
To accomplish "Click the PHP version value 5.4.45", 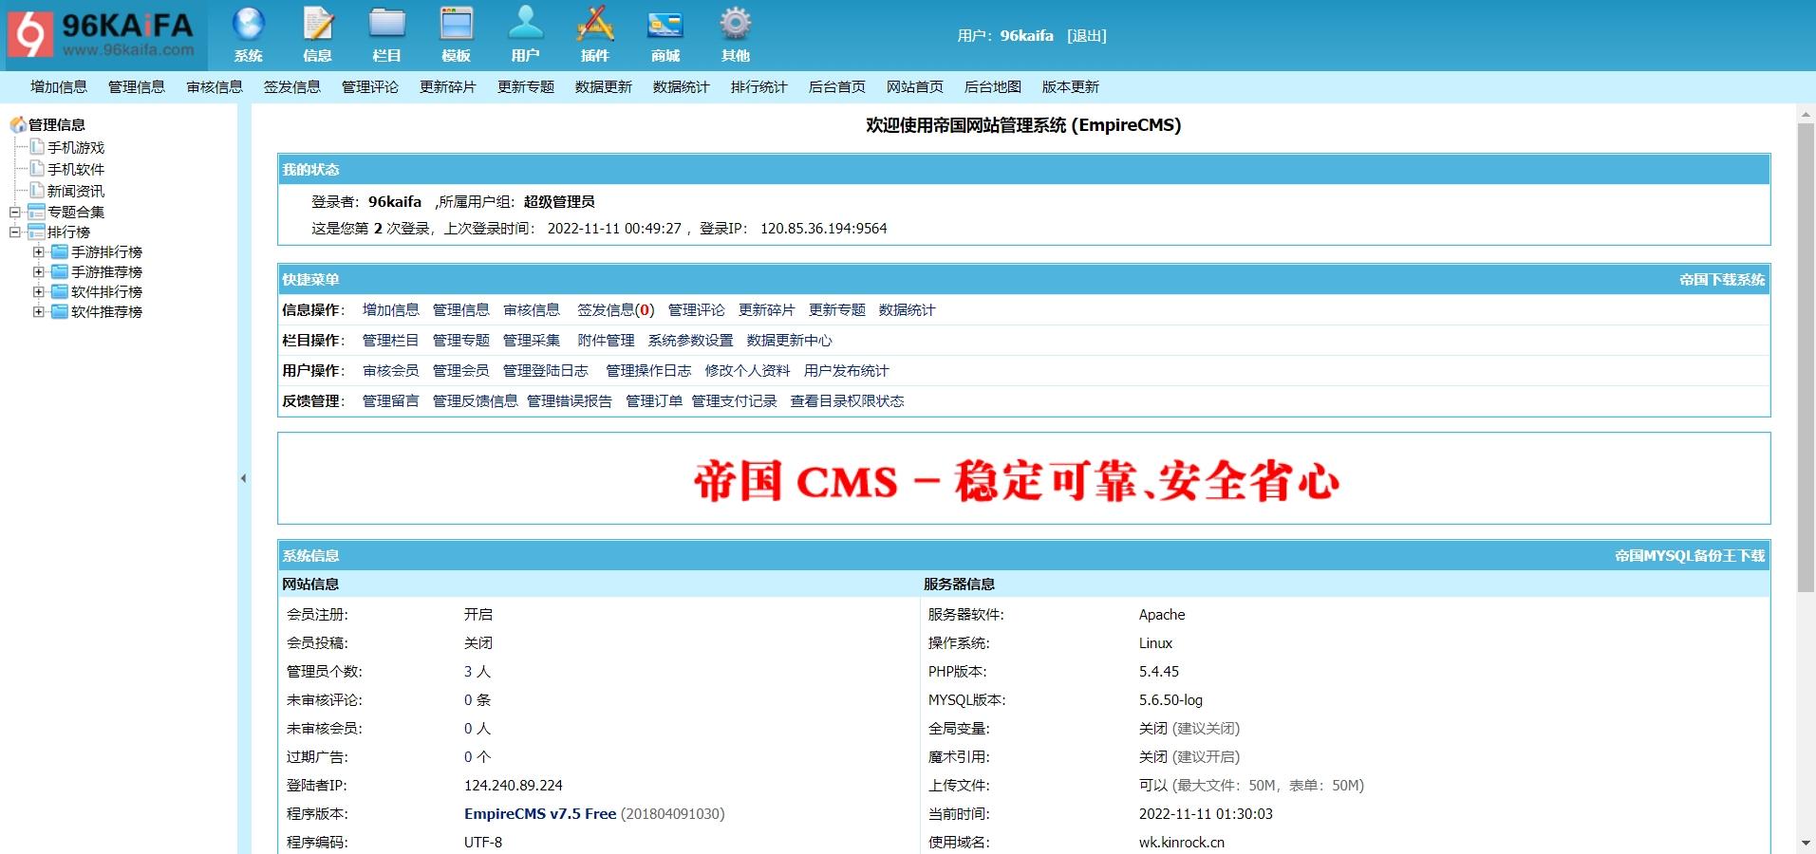I will click(1159, 671).
